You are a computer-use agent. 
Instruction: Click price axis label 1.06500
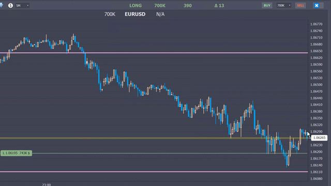point(316,85)
